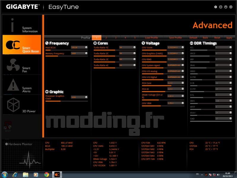The height and width of the screenshot is (178, 237).
Task: Open Processor Graphics Clock dropdown
Action: tap(86, 97)
